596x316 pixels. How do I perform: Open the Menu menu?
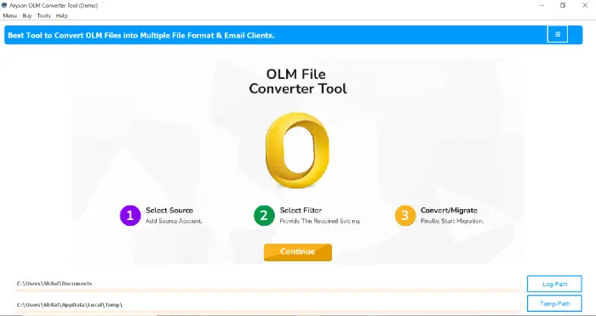click(x=10, y=16)
